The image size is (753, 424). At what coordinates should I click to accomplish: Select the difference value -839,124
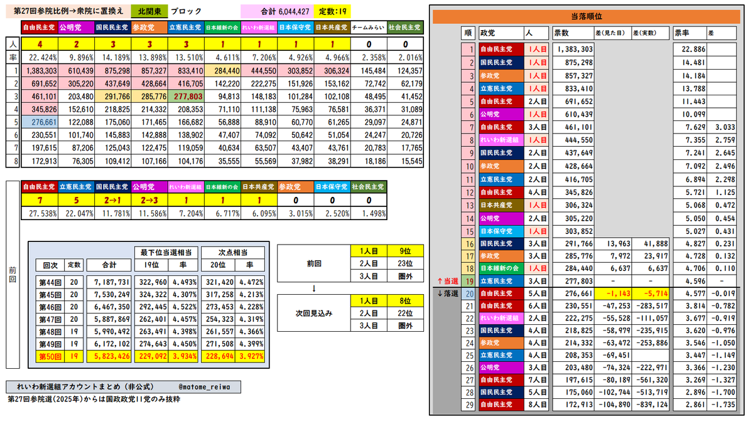pos(650,405)
